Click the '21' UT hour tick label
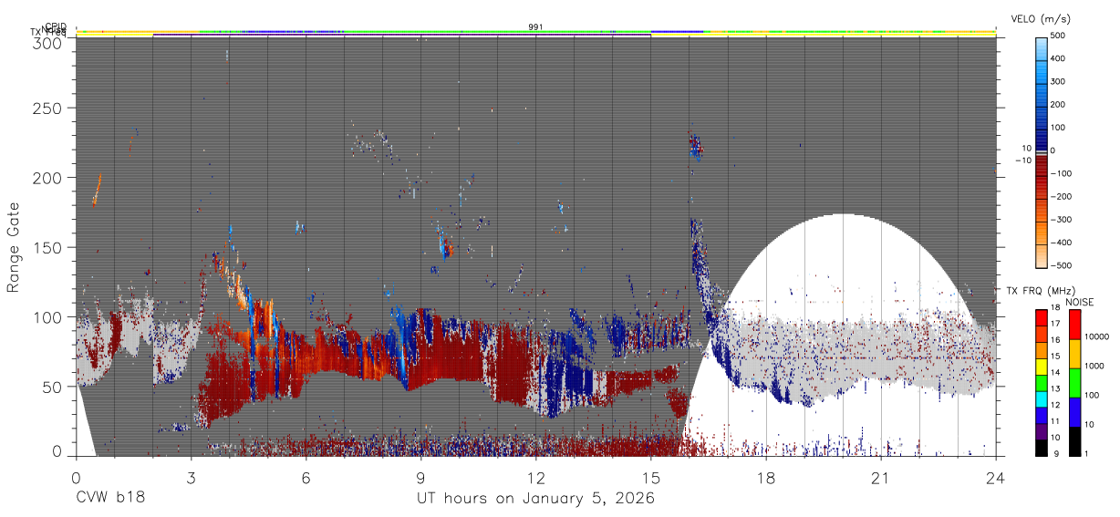1120x517 pixels. click(x=880, y=477)
